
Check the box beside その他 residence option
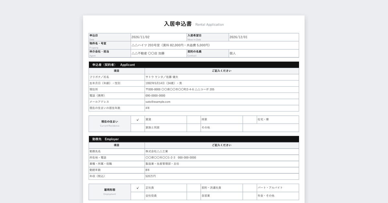tap(194, 128)
